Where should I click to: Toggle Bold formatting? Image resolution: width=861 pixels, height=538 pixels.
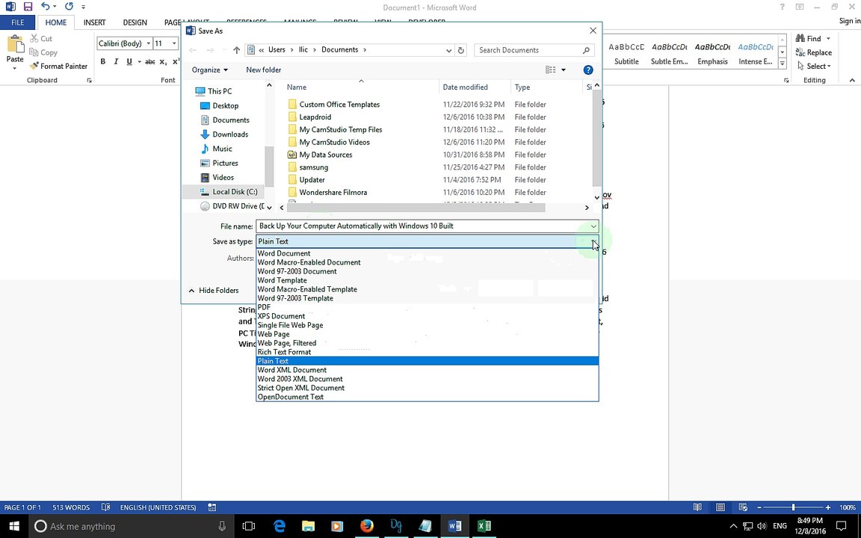(102, 62)
